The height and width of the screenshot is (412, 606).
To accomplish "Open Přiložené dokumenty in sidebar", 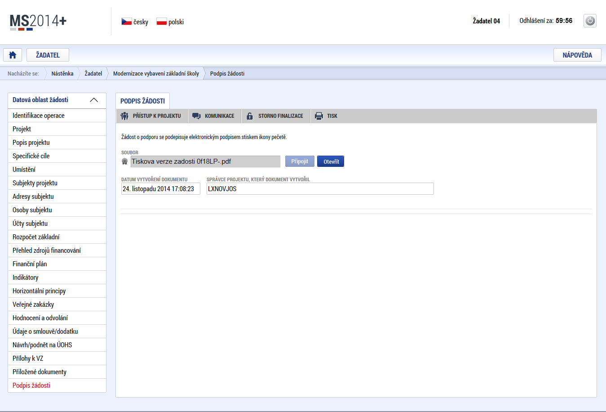I will 57,372.
